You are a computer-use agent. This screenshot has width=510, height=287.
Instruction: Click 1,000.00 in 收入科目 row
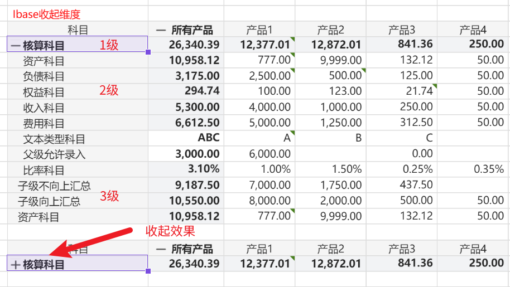[x=341, y=107]
